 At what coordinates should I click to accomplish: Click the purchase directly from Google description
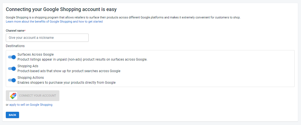click(x=67, y=83)
